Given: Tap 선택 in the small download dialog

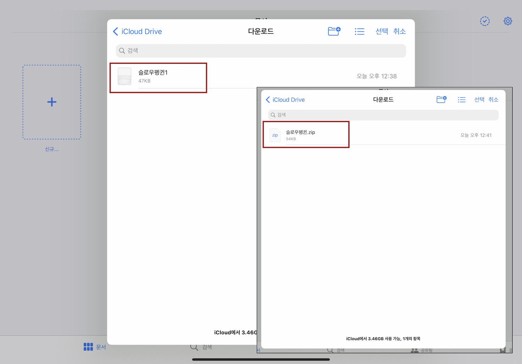Looking at the screenshot, I should 480,100.
